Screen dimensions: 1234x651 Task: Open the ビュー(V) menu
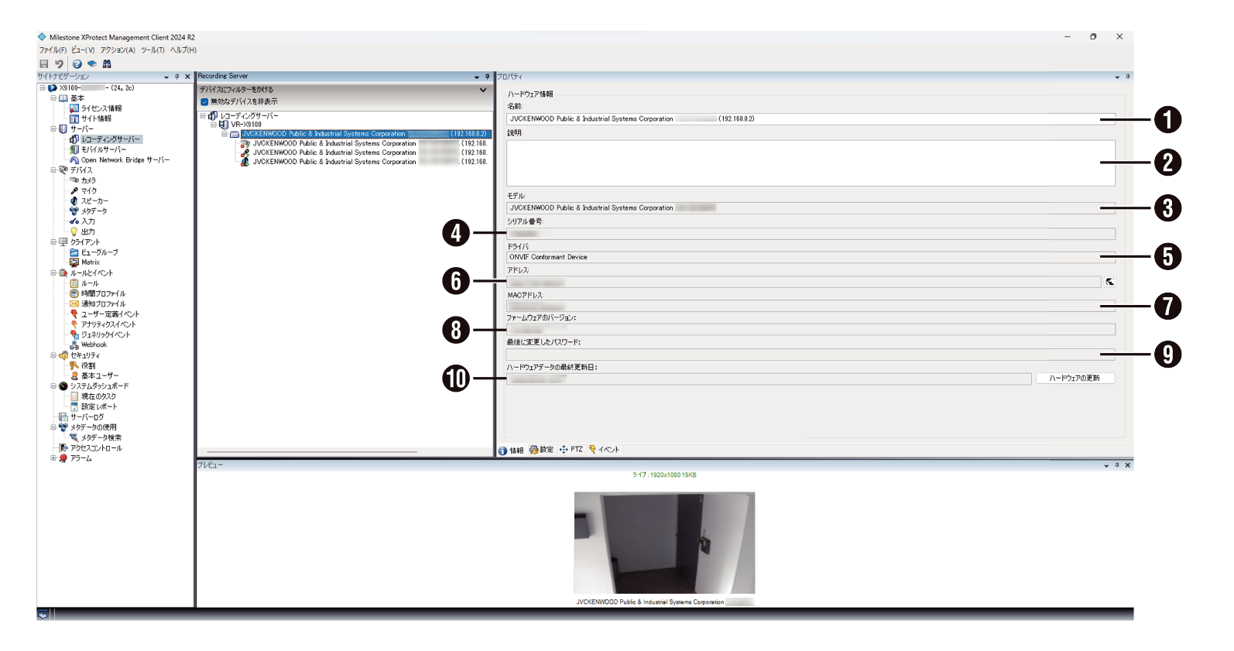[83, 50]
